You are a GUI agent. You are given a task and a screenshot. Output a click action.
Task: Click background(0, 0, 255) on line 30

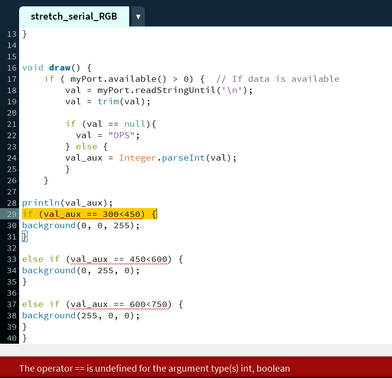(x=81, y=225)
